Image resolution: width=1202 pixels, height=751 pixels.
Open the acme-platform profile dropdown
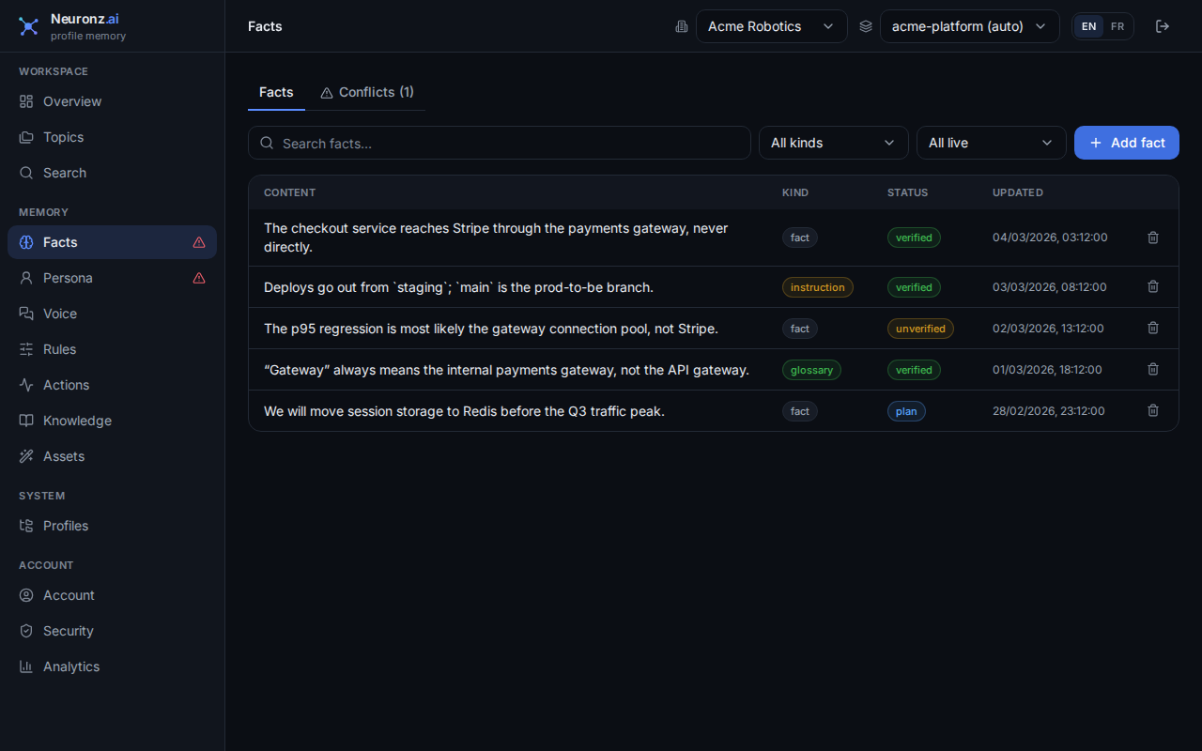point(969,26)
